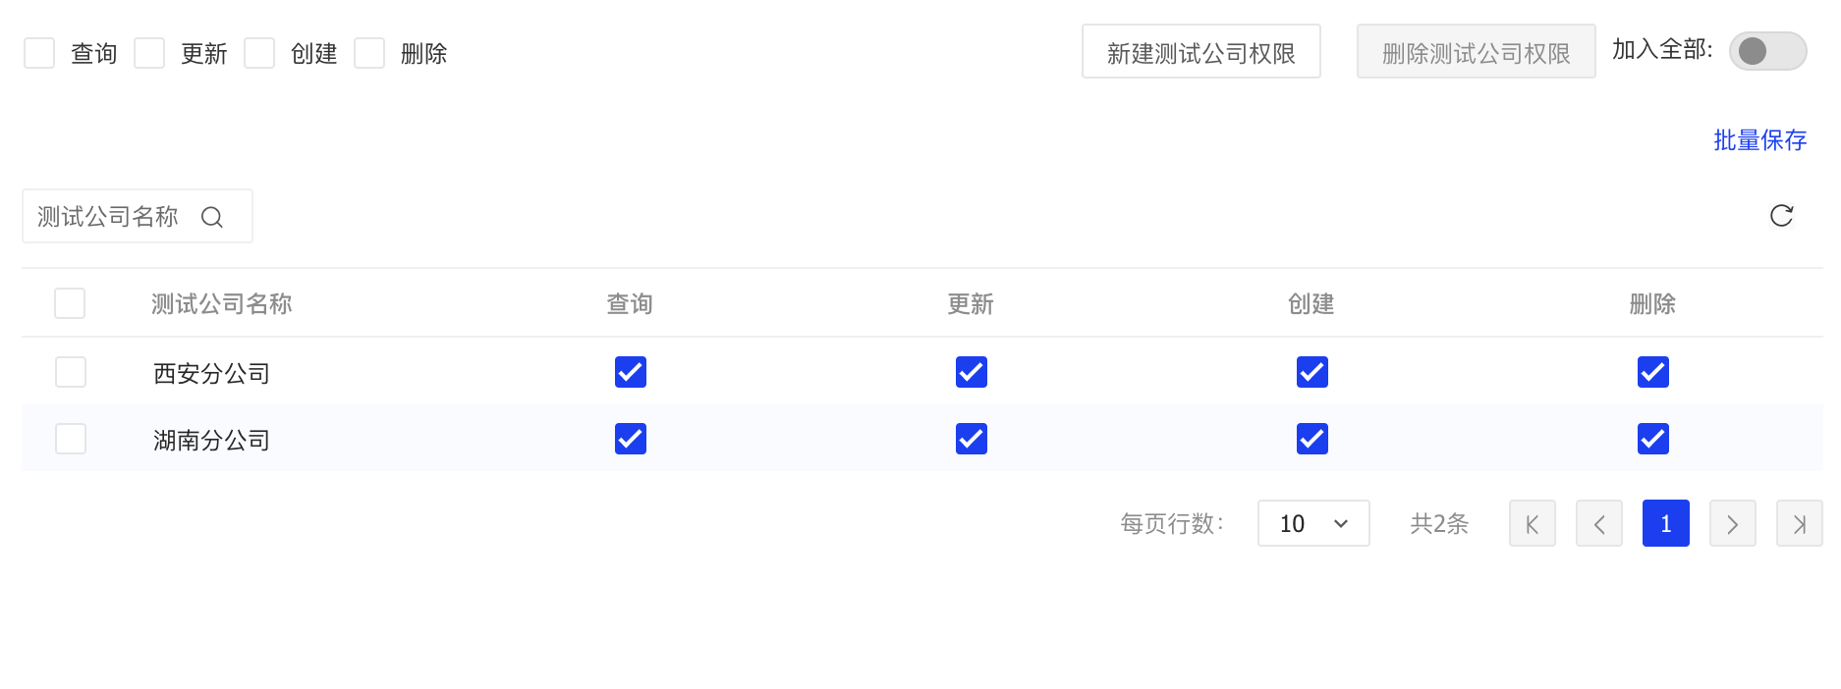This screenshot has height=689, width=1841.
Task: Uncheck 删除 permission for 西安分公司
Action: [1653, 372]
